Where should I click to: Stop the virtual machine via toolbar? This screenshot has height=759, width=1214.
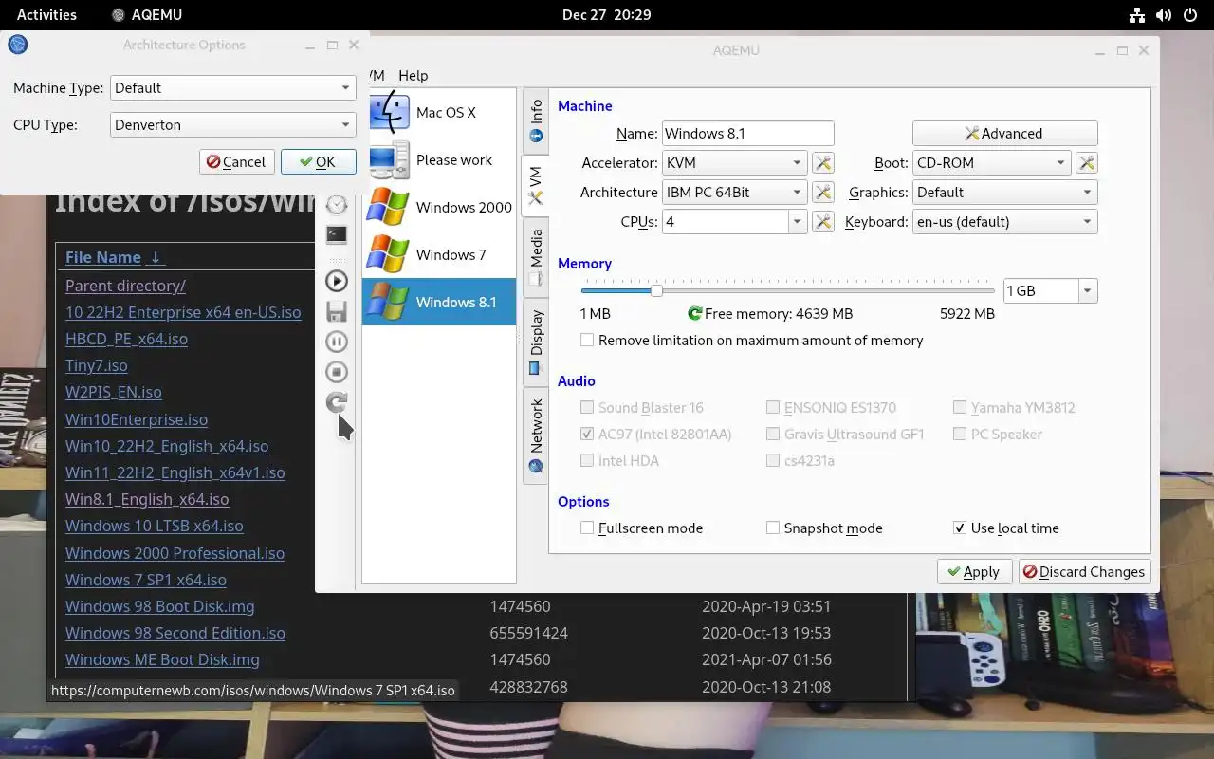pos(337,372)
